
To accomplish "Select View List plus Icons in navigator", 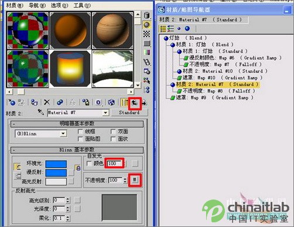I will [170, 29].
